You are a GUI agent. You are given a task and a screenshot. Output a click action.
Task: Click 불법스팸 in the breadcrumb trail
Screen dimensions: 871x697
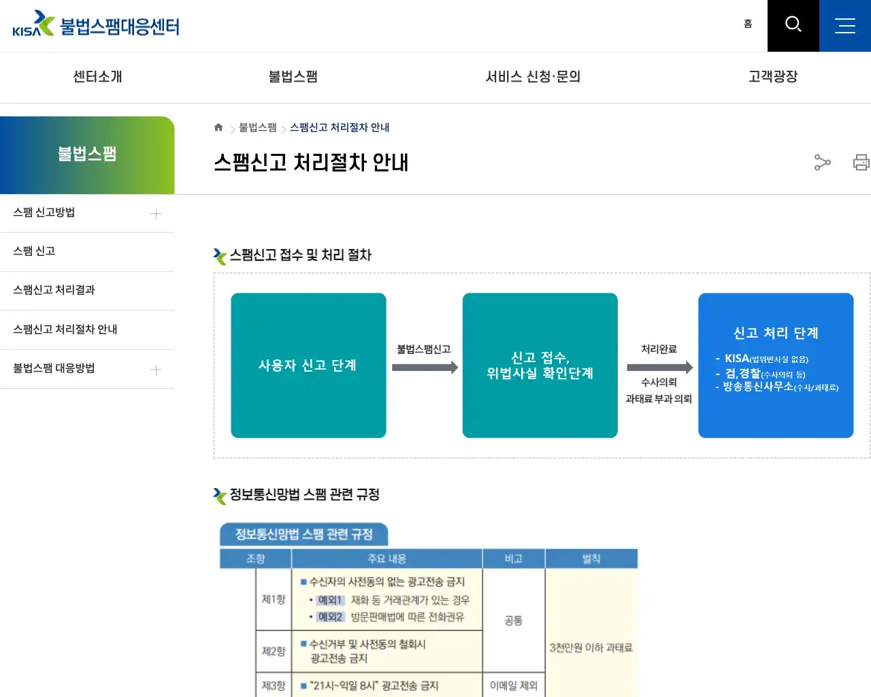(x=257, y=127)
